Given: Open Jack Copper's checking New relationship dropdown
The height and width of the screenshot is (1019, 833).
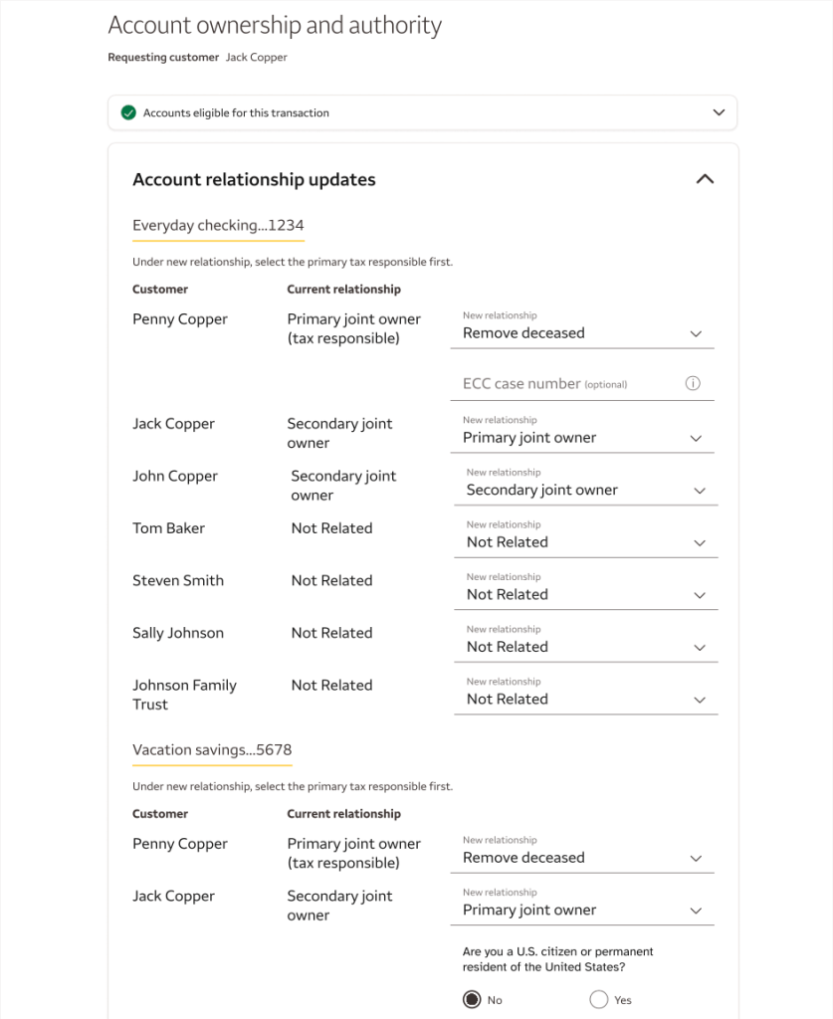Looking at the screenshot, I should click(x=582, y=438).
